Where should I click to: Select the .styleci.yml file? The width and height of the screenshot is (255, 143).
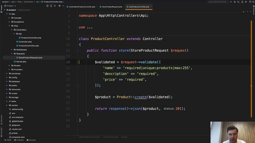coord(15,129)
